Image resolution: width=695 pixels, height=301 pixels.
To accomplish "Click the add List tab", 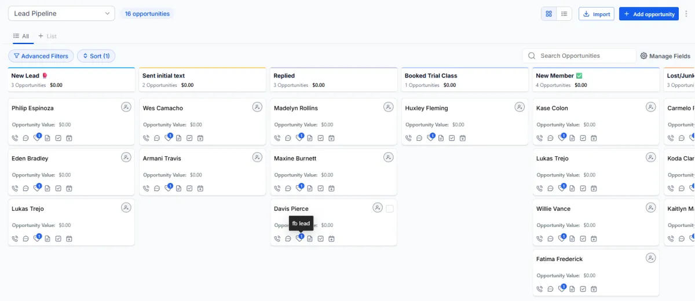I will click(47, 36).
